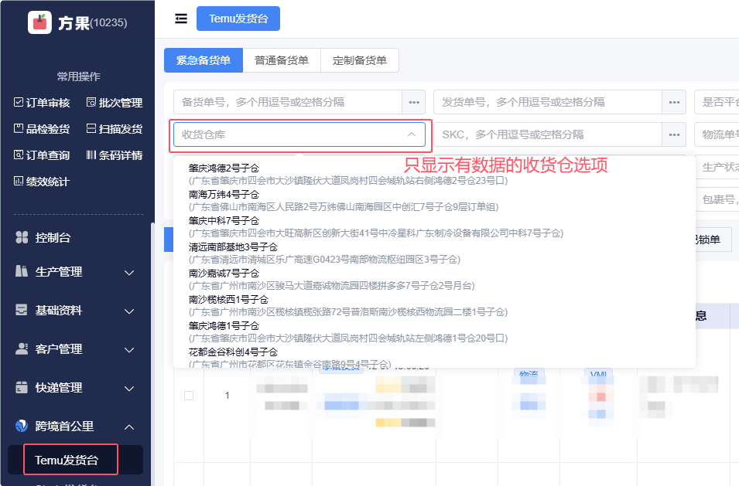The height and width of the screenshot is (486, 739).
Task: Click the 客户管理 people icon
Action: click(22, 348)
